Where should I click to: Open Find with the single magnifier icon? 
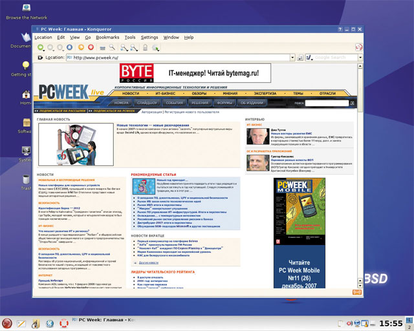coord(112,47)
